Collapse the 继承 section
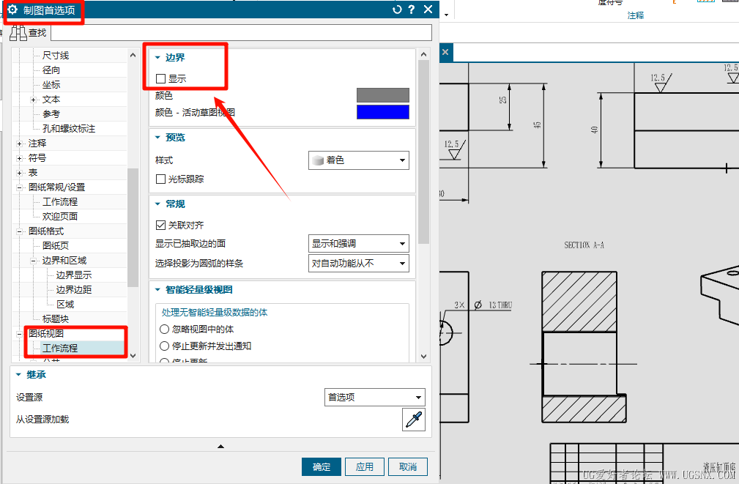739x484 pixels. click(18, 375)
